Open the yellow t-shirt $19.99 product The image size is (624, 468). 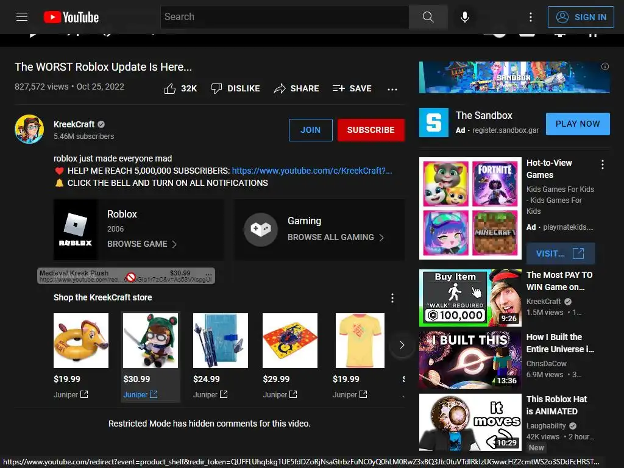click(x=360, y=340)
